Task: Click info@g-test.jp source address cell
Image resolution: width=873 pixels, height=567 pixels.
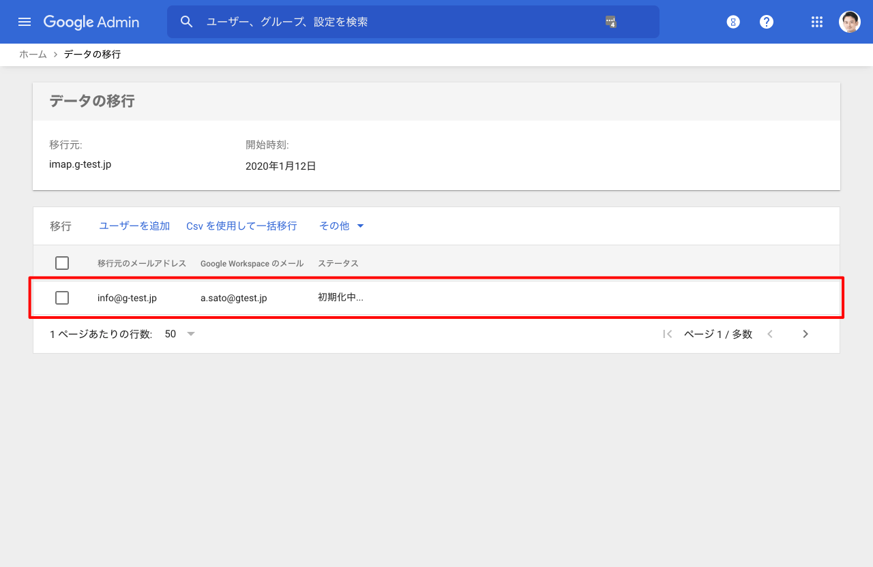Action: (127, 298)
